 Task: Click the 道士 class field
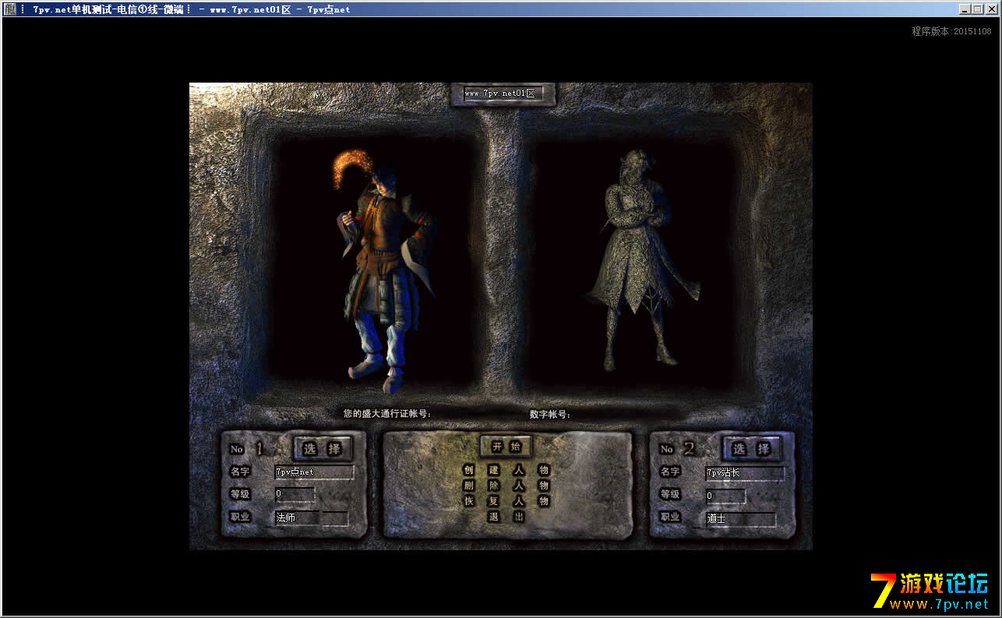[741, 519]
